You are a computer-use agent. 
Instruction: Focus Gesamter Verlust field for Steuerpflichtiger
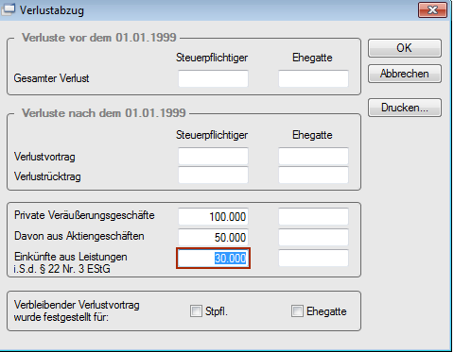(x=213, y=78)
